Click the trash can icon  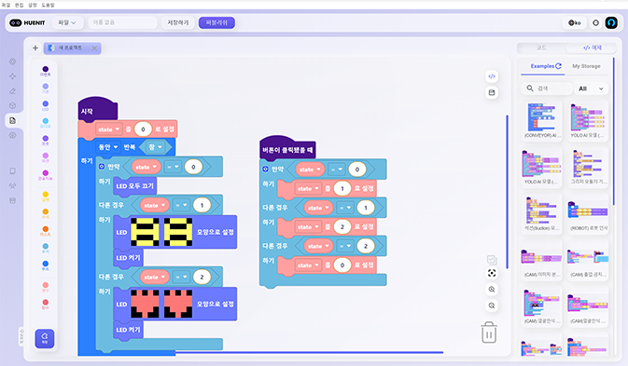[489, 332]
